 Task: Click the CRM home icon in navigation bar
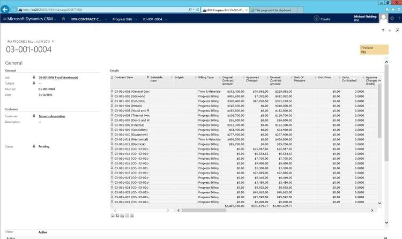point(63,19)
